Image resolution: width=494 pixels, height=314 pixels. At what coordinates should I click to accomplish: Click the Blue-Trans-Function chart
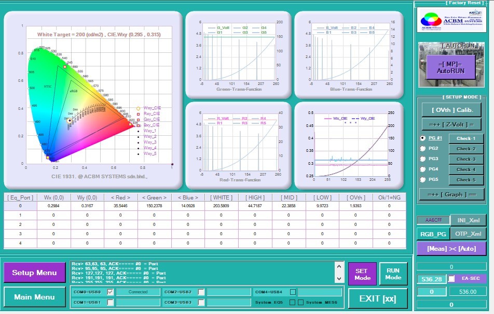coord(349,55)
